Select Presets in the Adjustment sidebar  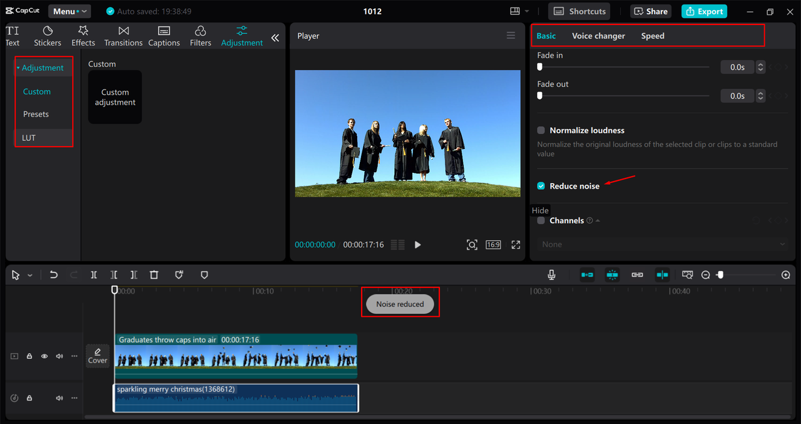[36, 114]
